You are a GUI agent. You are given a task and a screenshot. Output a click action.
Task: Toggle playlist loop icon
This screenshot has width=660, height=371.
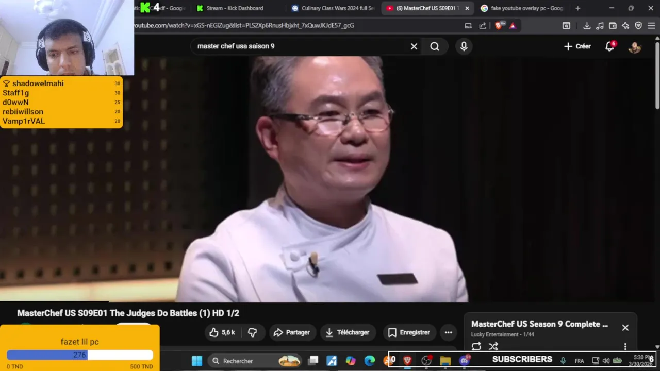click(x=476, y=346)
